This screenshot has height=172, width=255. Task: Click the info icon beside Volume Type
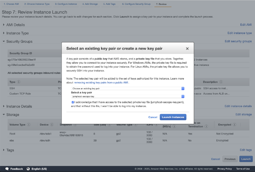[x=29, y=125]
